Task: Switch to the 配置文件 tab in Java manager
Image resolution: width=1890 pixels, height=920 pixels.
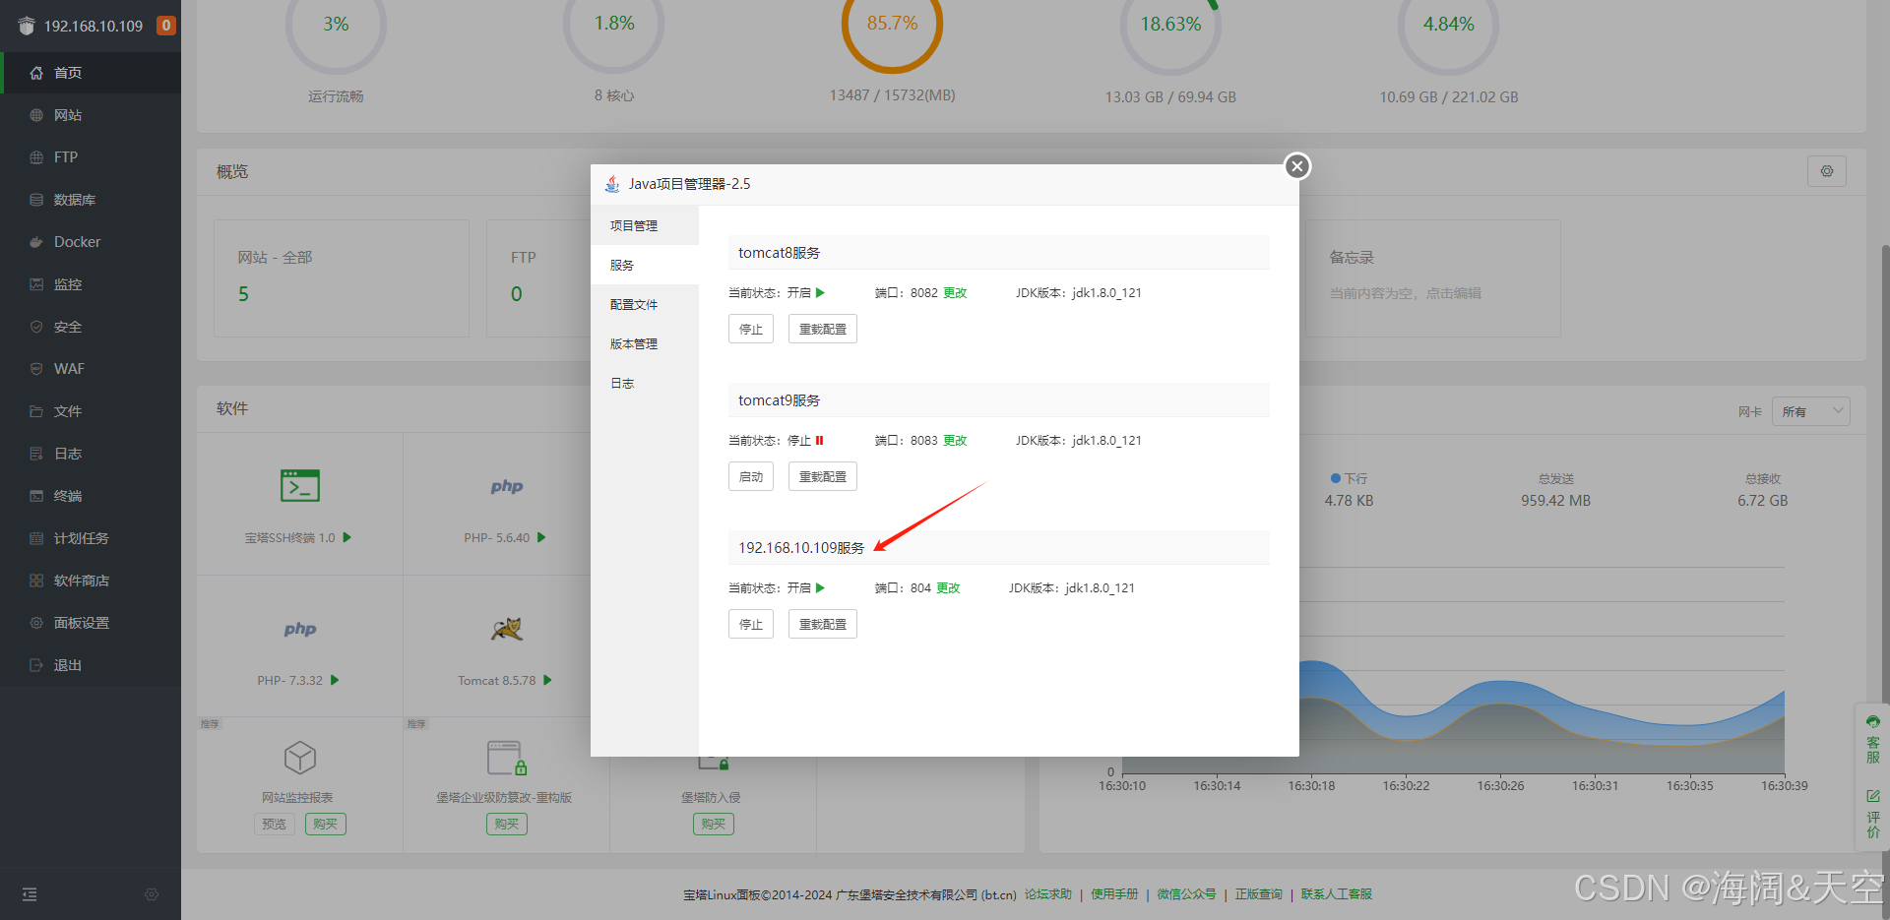Action: [x=633, y=304]
